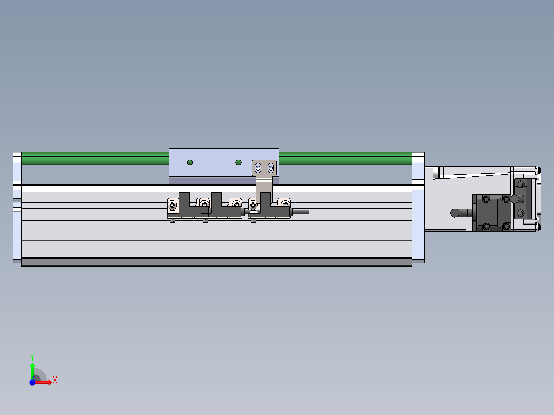Pick the right green hole on the carriage plate
The height and width of the screenshot is (415, 554).
(x=238, y=162)
